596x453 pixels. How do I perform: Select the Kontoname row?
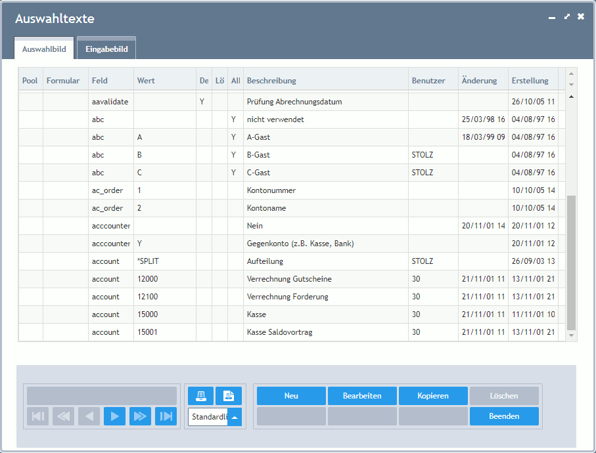(x=292, y=208)
